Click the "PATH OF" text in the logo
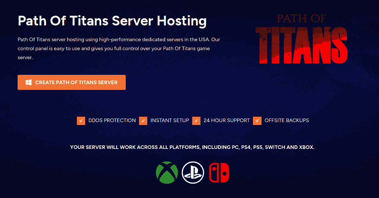 [x=301, y=19]
